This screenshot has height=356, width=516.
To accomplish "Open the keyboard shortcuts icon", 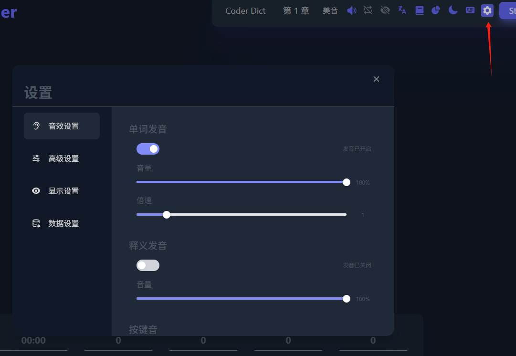I will click(x=470, y=10).
